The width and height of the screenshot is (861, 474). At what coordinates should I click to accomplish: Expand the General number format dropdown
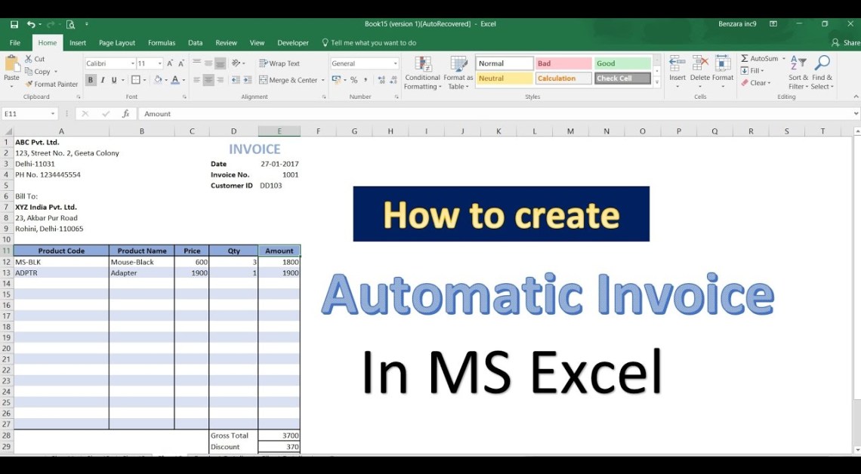tap(395, 64)
